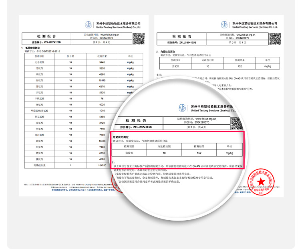Viewport: 302px width, 249px height.
Task: Select the 半胱氨酸 result value 76
Action: [x=102, y=99]
